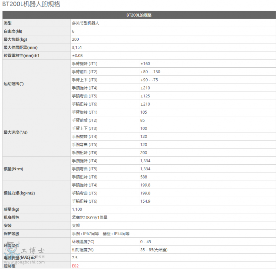Click the ±160 arm rotation range value
This screenshot has width=276, height=269.
click(x=145, y=64)
